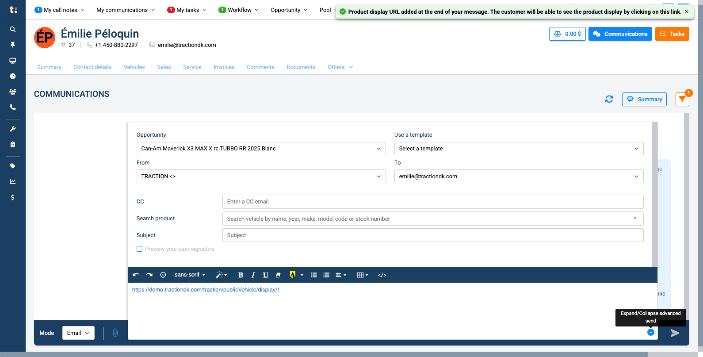Image resolution: width=703 pixels, height=357 pixels.
Task: Open the Select a template dropdown
Action: [x=519, y=149]
